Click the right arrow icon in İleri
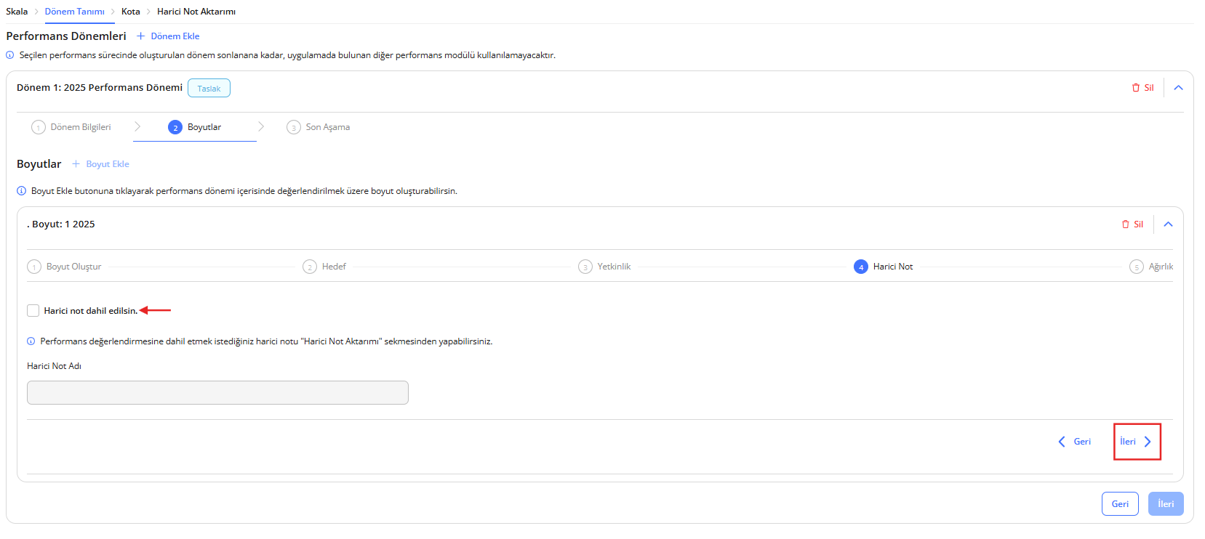This screenshot has width=1205, height=539. coord(1148,442)
